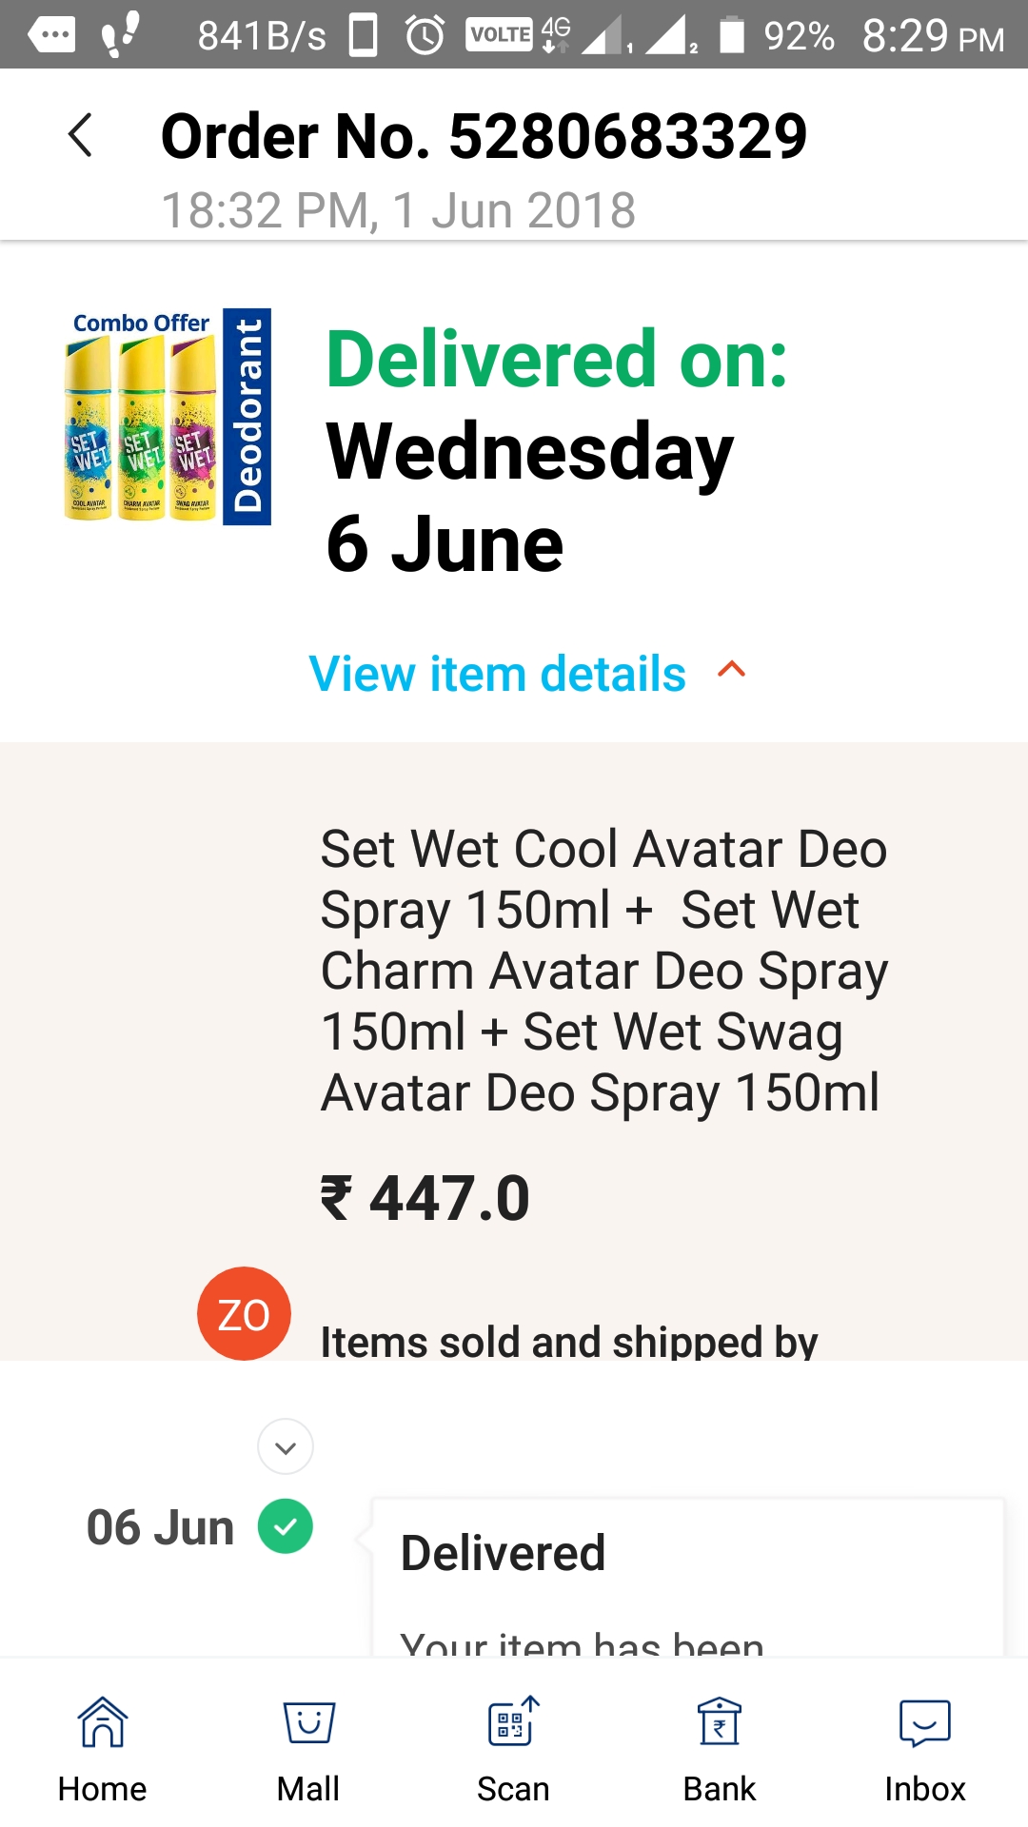Tap the battery icon in status bar
Viewport: 1028px width, 1827px height.
[x=731, y=35]
